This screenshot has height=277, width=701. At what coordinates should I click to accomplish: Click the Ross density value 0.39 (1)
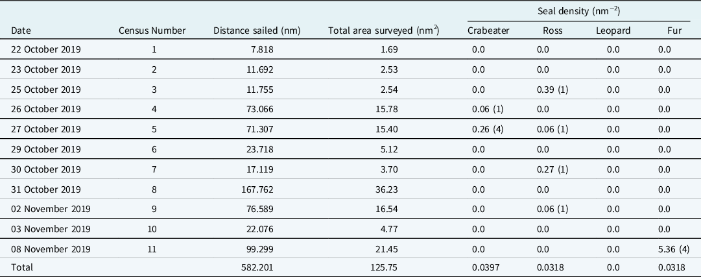click(555, 89)
